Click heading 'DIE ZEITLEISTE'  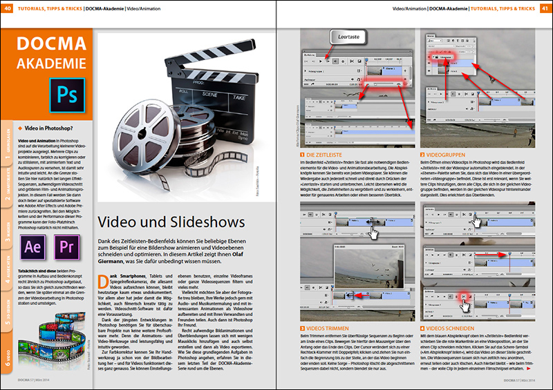[324, 155]
